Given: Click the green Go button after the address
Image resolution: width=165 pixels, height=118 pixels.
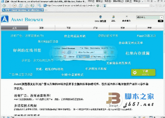Looking at the screenshot, I should pos(98,6).
